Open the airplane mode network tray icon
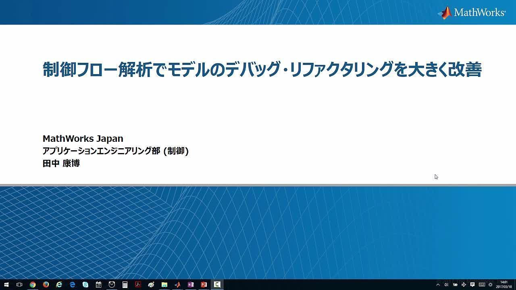The image size is (516, 290). 464,285
